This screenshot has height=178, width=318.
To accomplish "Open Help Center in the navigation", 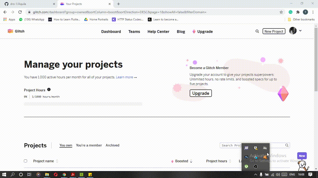I will [x=158, y=32].
